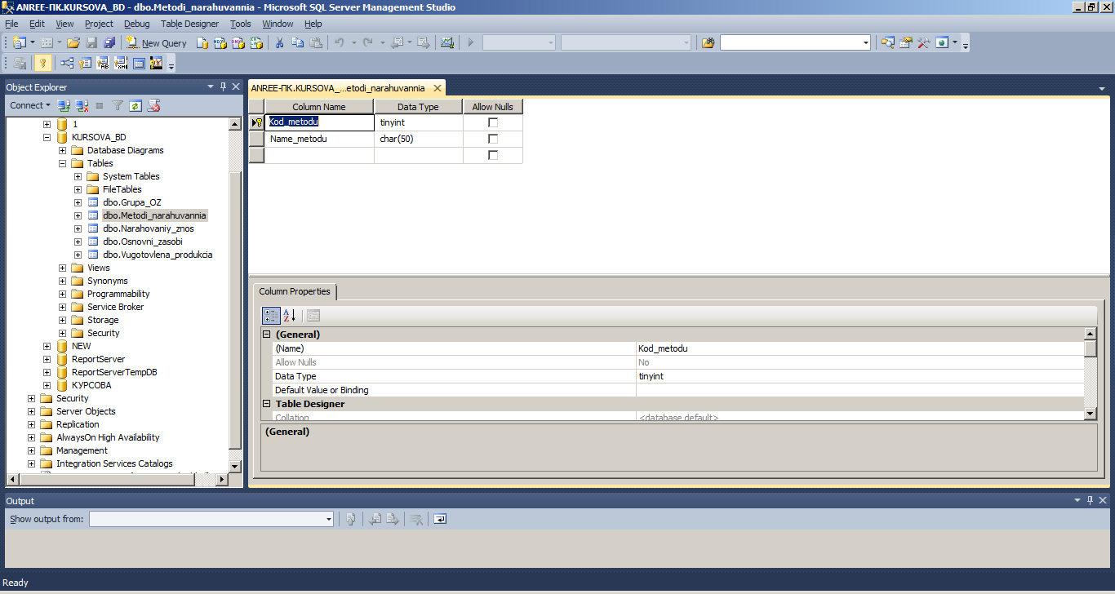The image size is (1115, 594).
Task: Open the File menu
Action: pyautogui.click(x=11, y=24)
